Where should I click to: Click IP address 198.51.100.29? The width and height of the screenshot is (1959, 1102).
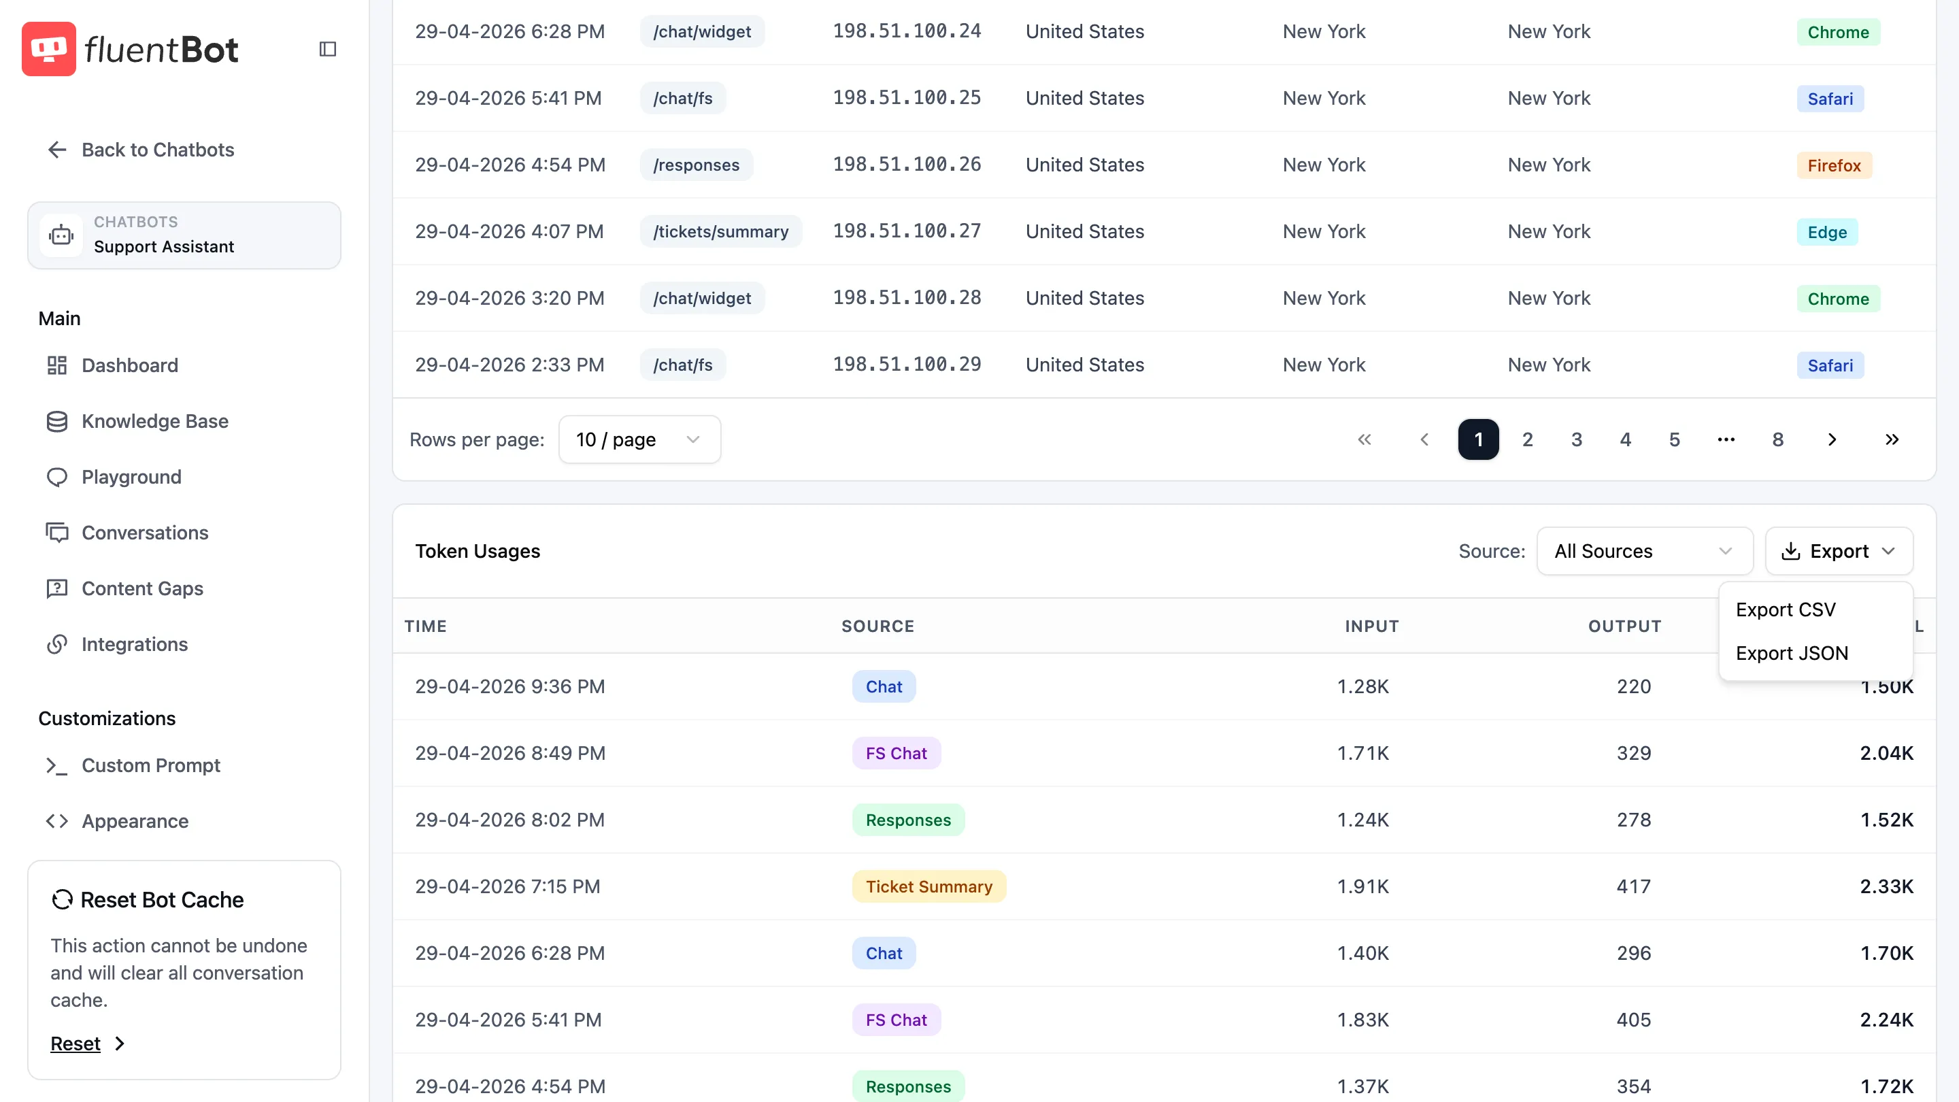(907, 365)
